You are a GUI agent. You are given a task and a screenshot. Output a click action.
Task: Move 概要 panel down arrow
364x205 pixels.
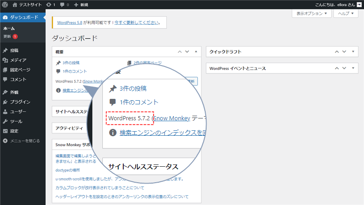[187, 51]
